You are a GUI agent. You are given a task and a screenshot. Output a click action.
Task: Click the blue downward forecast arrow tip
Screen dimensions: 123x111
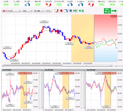[116, 48]
